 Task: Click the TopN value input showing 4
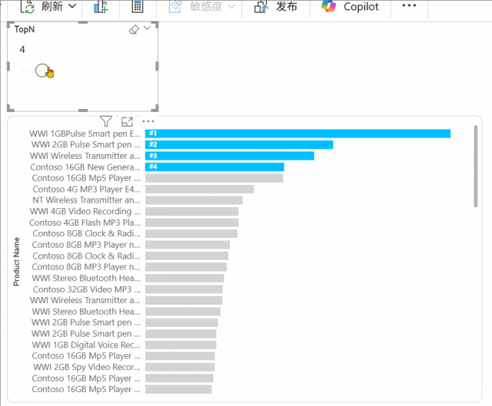click(x=38, y=49)
